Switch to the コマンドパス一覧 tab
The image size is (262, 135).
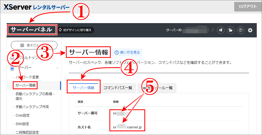[118, 88]
